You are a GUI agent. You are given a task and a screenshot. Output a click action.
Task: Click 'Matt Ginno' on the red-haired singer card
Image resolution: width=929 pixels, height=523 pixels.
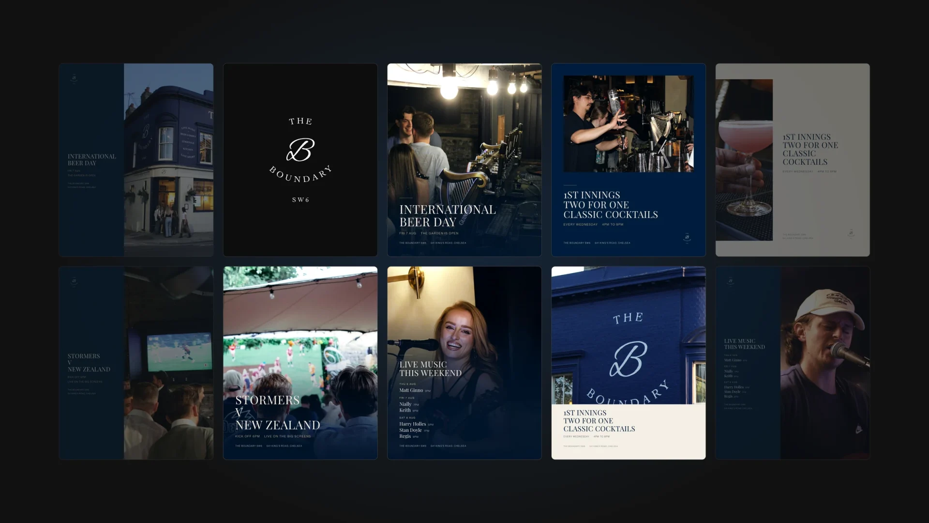pyautogui.click(x=411, y=390)
